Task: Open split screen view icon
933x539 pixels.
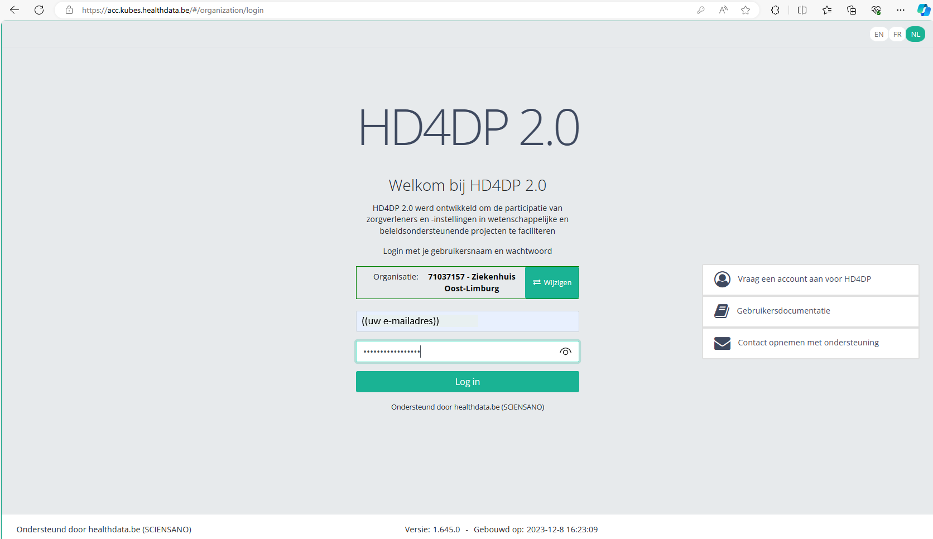Action: pyautogui.click(x=802, y=10)
